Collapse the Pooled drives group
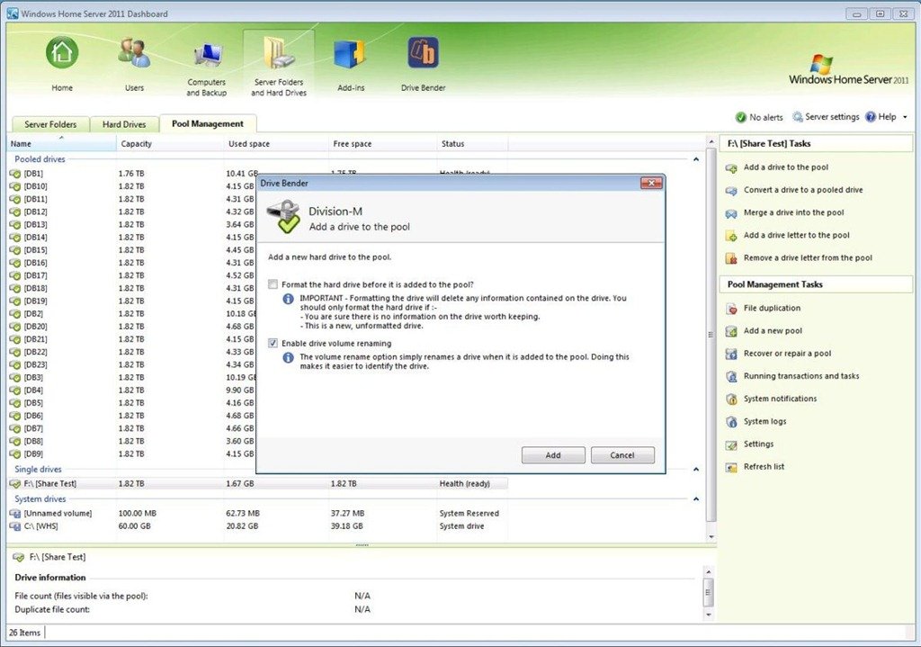The width and height of the screenshot is (921, 647). 696,159
